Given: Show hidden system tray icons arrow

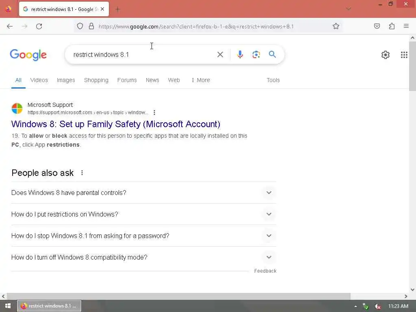Looking at the screenshot, I should (355, 306).
